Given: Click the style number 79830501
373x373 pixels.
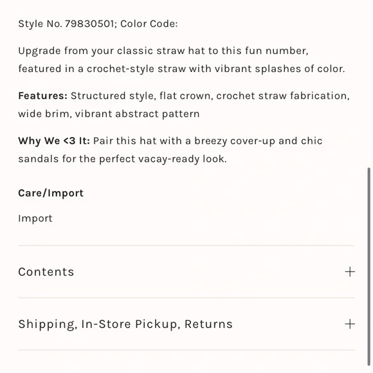Looking at the screenshot, I should [x=89, y=24].
